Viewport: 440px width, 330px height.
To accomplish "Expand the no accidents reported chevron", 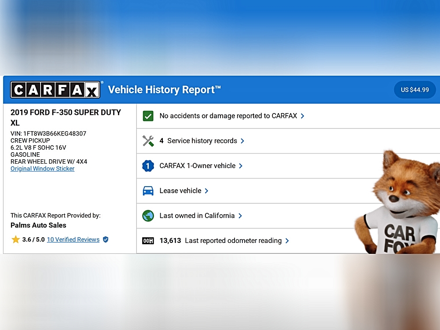I will [302, 116].
